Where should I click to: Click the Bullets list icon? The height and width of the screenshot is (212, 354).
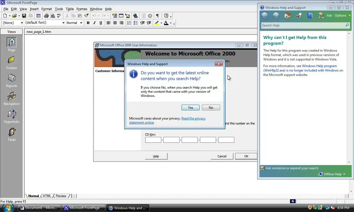point(136,23)
